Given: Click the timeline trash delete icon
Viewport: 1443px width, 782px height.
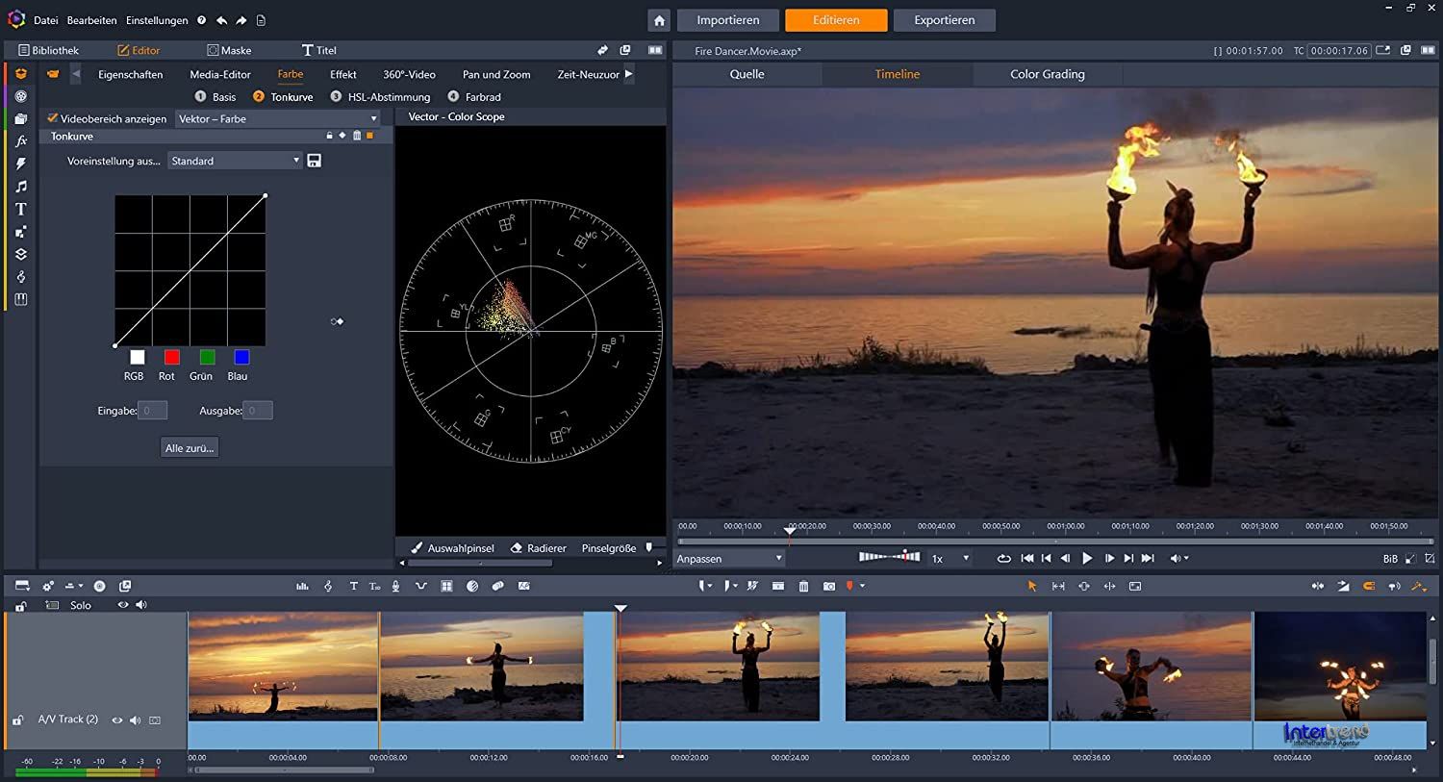Looking at the screenshot, I should click(x=803, y=586).
